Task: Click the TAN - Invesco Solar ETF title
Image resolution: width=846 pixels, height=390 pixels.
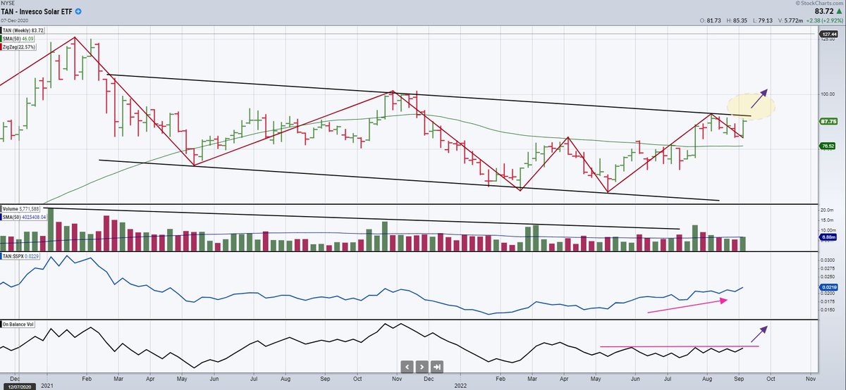Action: (x=37, y=13)
